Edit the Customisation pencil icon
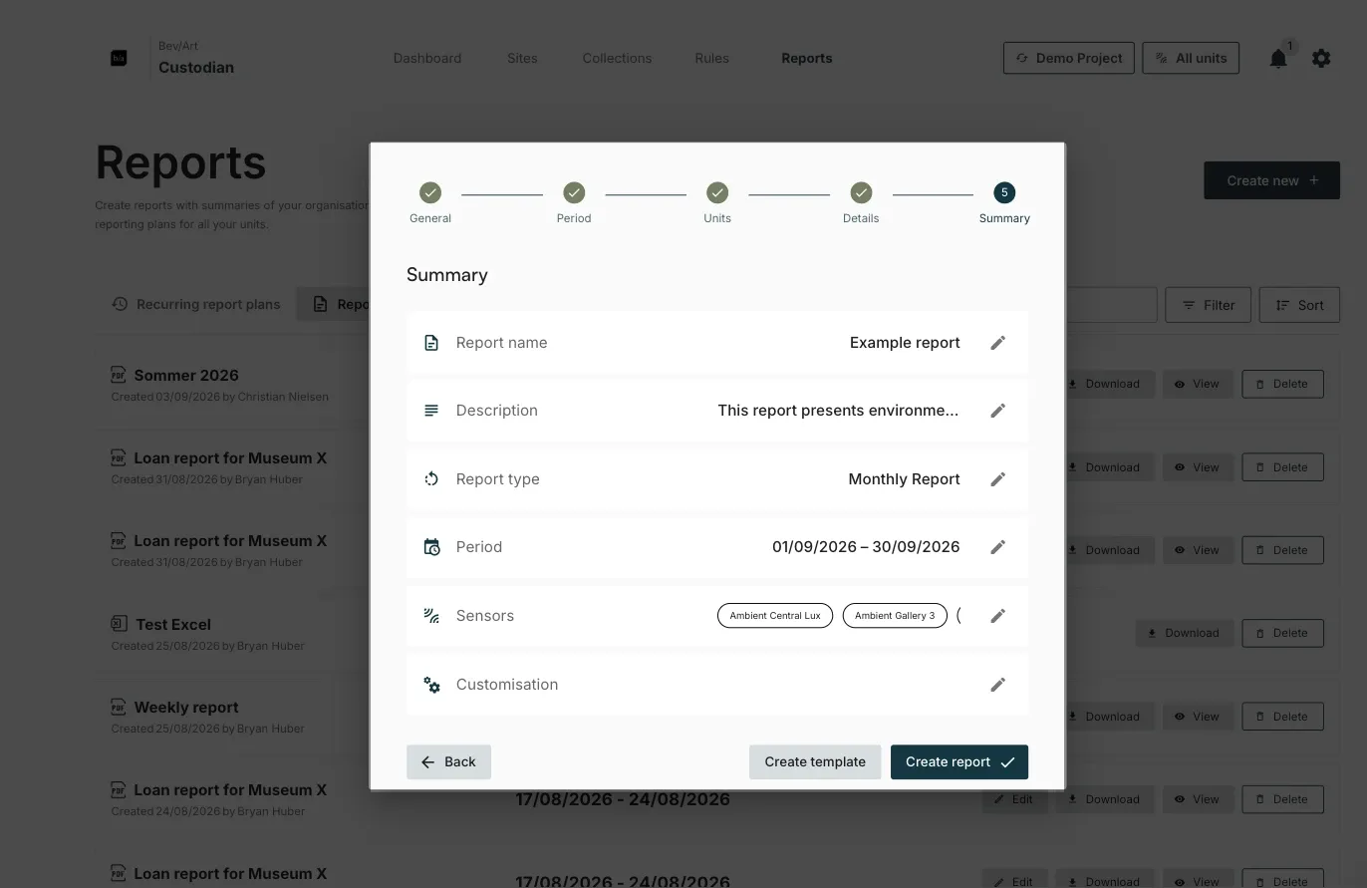This screenshot has height=888, width=1367. pyautogui.click(x=997, y=685)
